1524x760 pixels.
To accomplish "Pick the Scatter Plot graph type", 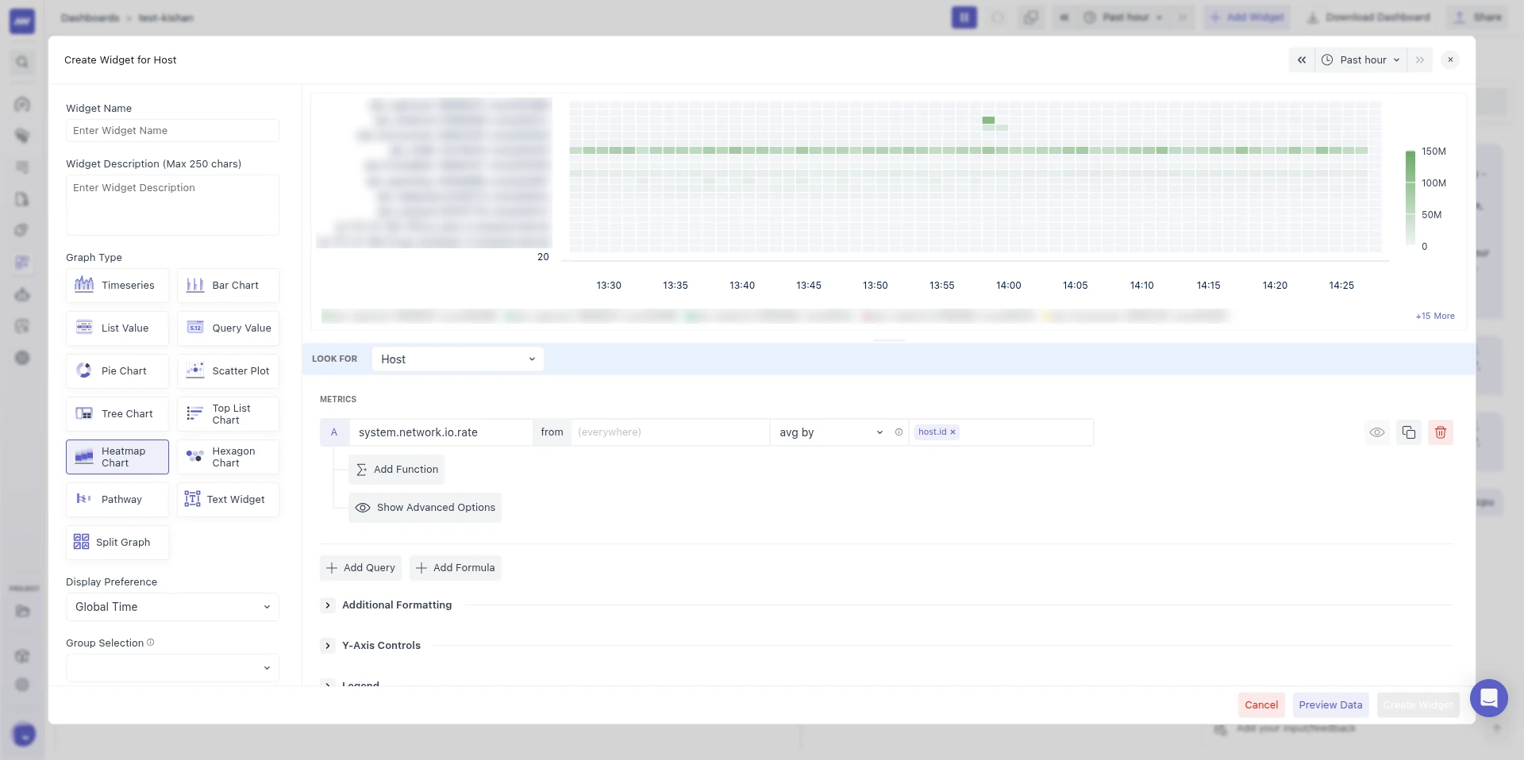I will 228,371.
